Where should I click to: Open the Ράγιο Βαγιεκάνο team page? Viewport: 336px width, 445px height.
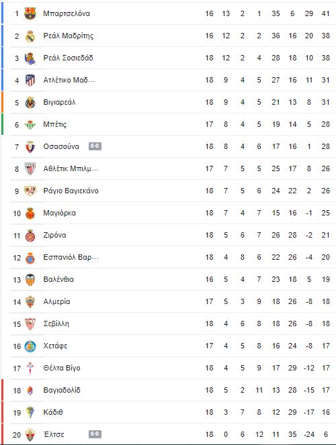pos(71,191)
